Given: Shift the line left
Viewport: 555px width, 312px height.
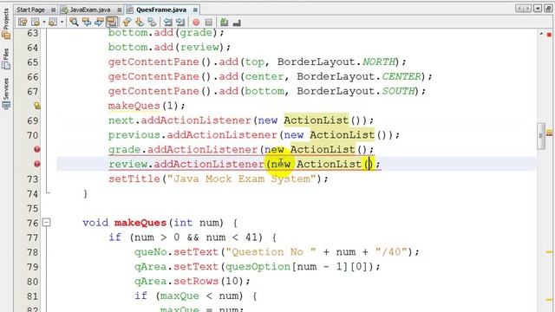Looking at the screenshot, I should 167,23.
